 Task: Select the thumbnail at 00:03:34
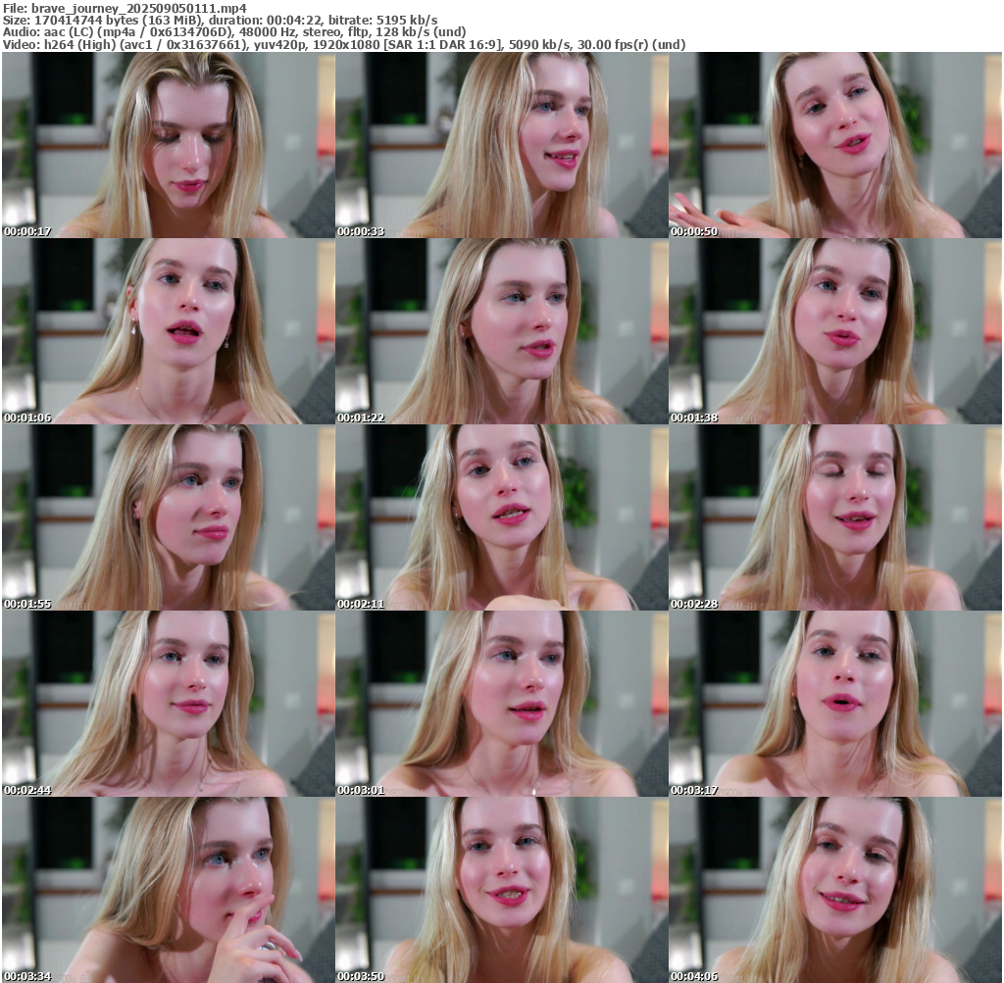point(169,890)
